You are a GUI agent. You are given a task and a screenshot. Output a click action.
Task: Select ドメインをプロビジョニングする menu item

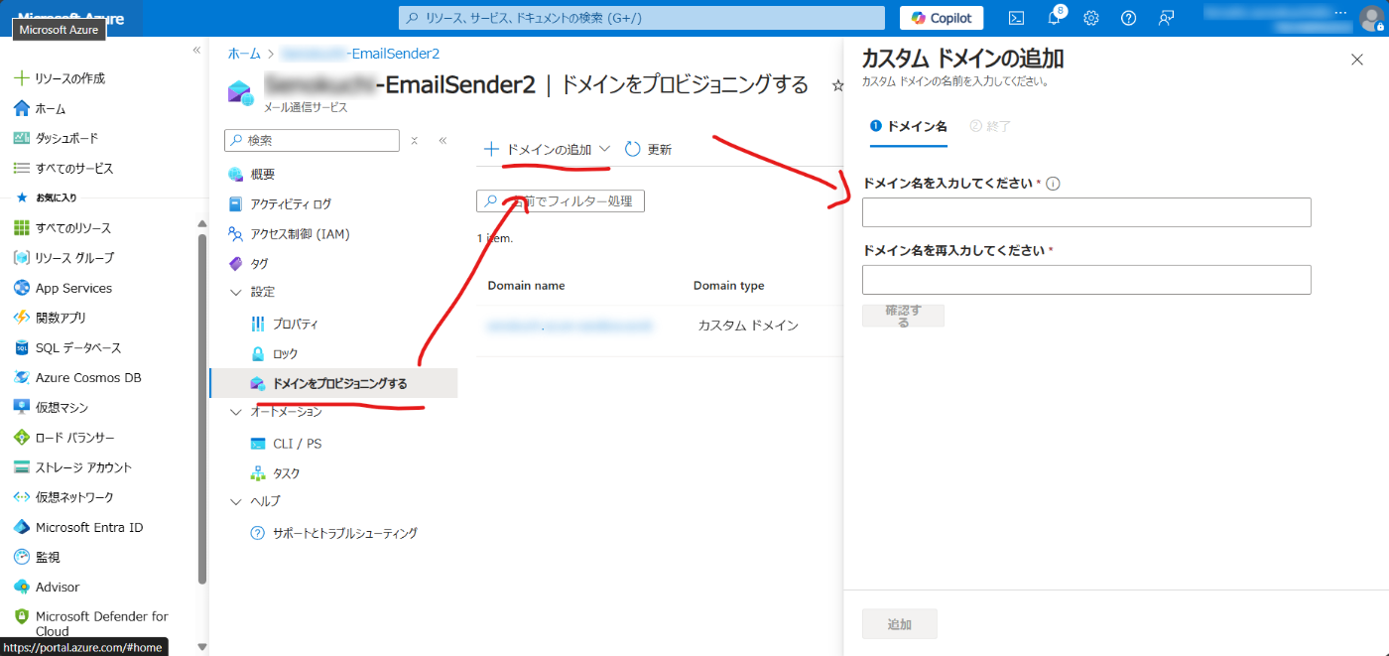(x=333, y=383)
